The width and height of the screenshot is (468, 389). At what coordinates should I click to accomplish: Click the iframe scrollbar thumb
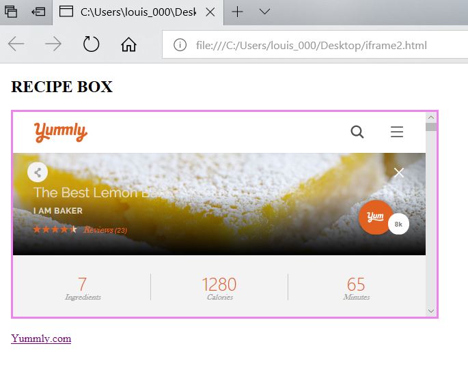tap(431, 127)
